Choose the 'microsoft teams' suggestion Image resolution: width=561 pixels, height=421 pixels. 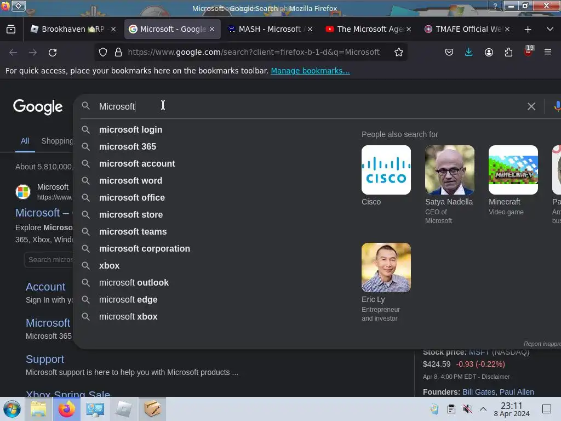133,232
